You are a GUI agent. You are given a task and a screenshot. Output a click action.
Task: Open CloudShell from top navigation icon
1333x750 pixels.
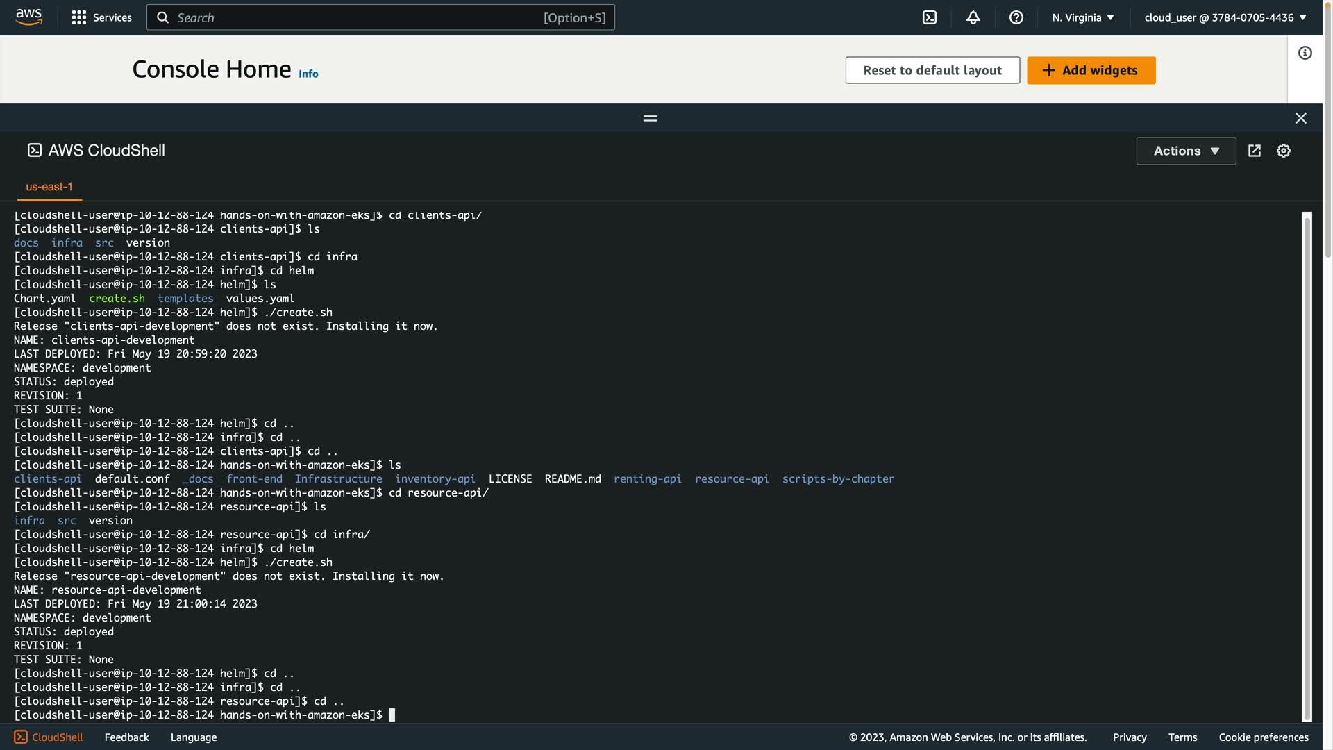click(x=929, y=17)
